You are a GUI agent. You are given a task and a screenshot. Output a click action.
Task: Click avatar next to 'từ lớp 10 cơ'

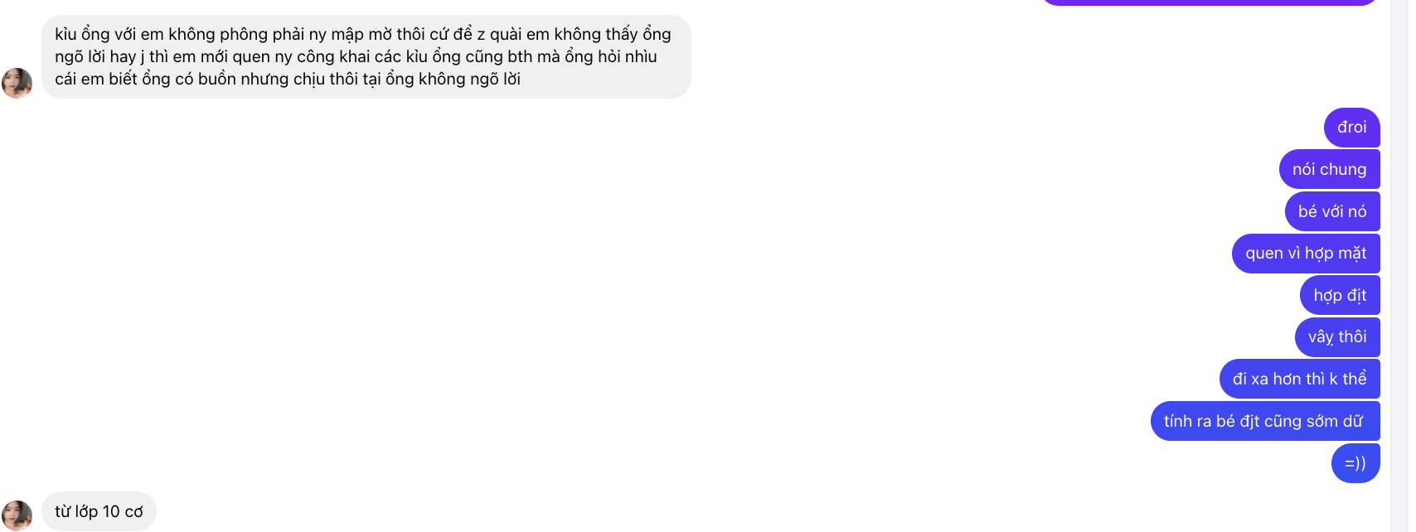pyautogui.click(x=17, y=515)
